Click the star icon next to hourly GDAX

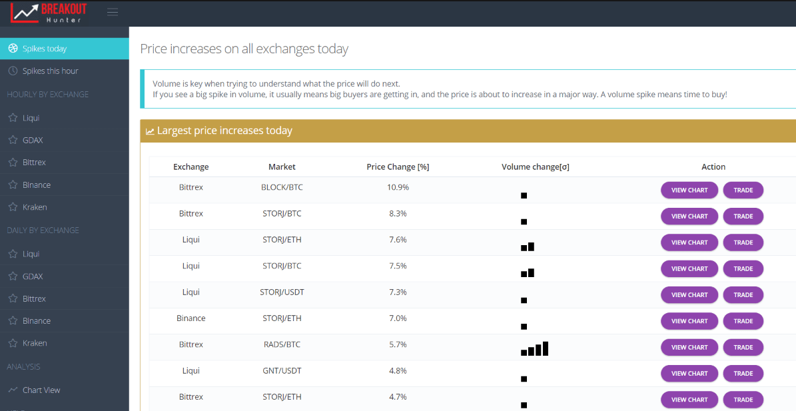(x=13, y=140)
